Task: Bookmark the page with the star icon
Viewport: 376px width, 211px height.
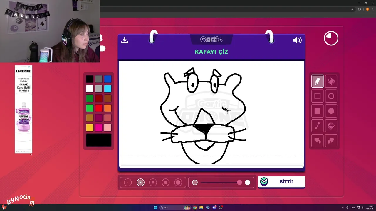Action: tap(352, 9)
